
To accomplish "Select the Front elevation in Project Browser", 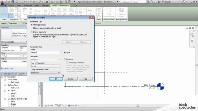I will (x=13, y=104).
